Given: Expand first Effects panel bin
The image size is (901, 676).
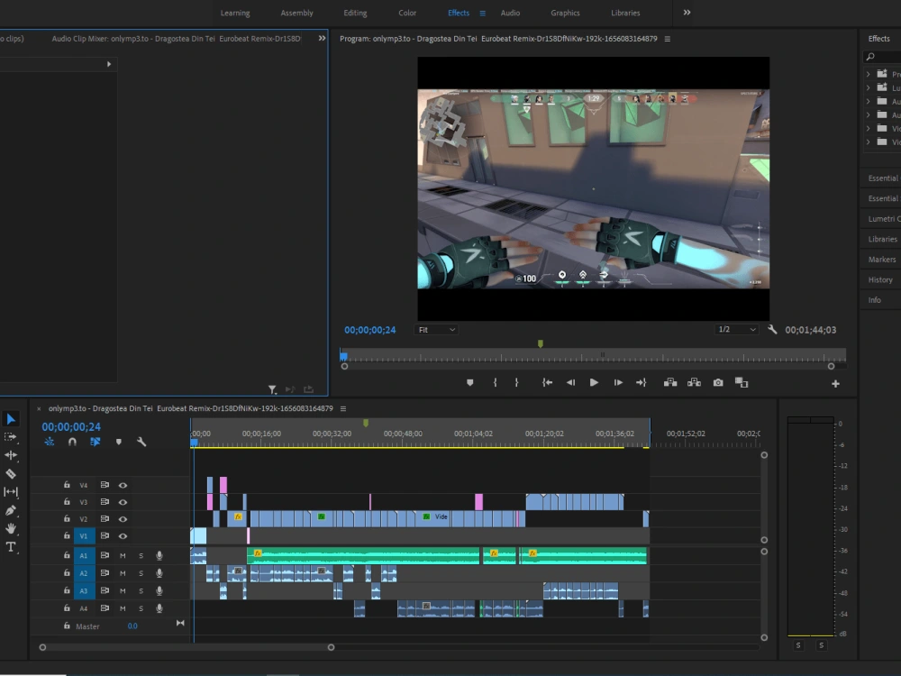Looking at the screenshot, I should click(x=869, y=74).
